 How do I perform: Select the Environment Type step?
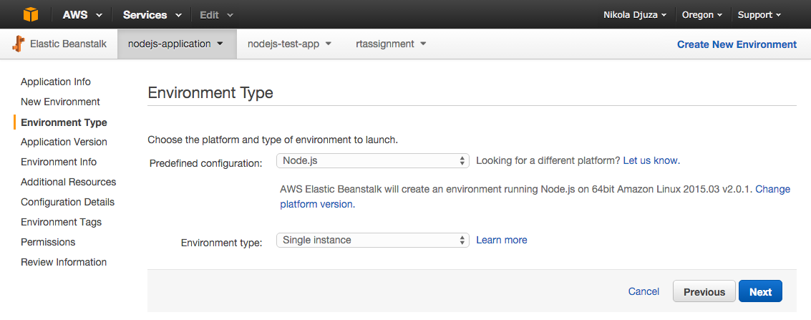pyautogui.click(x=64, y=122)
